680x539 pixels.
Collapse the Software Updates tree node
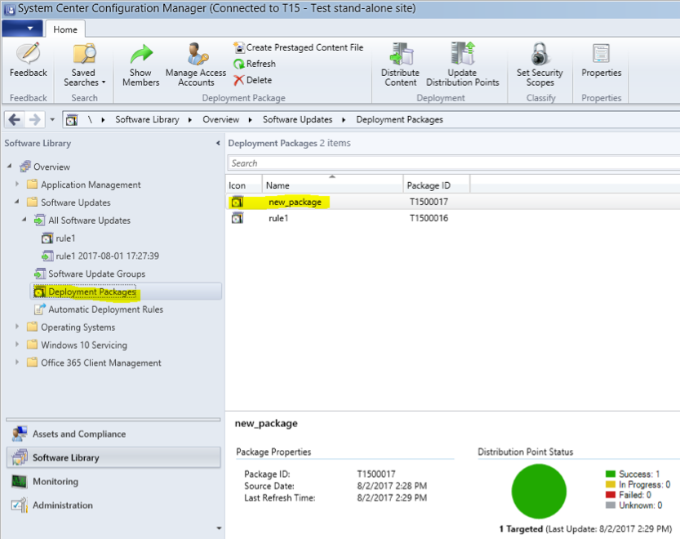17,203
